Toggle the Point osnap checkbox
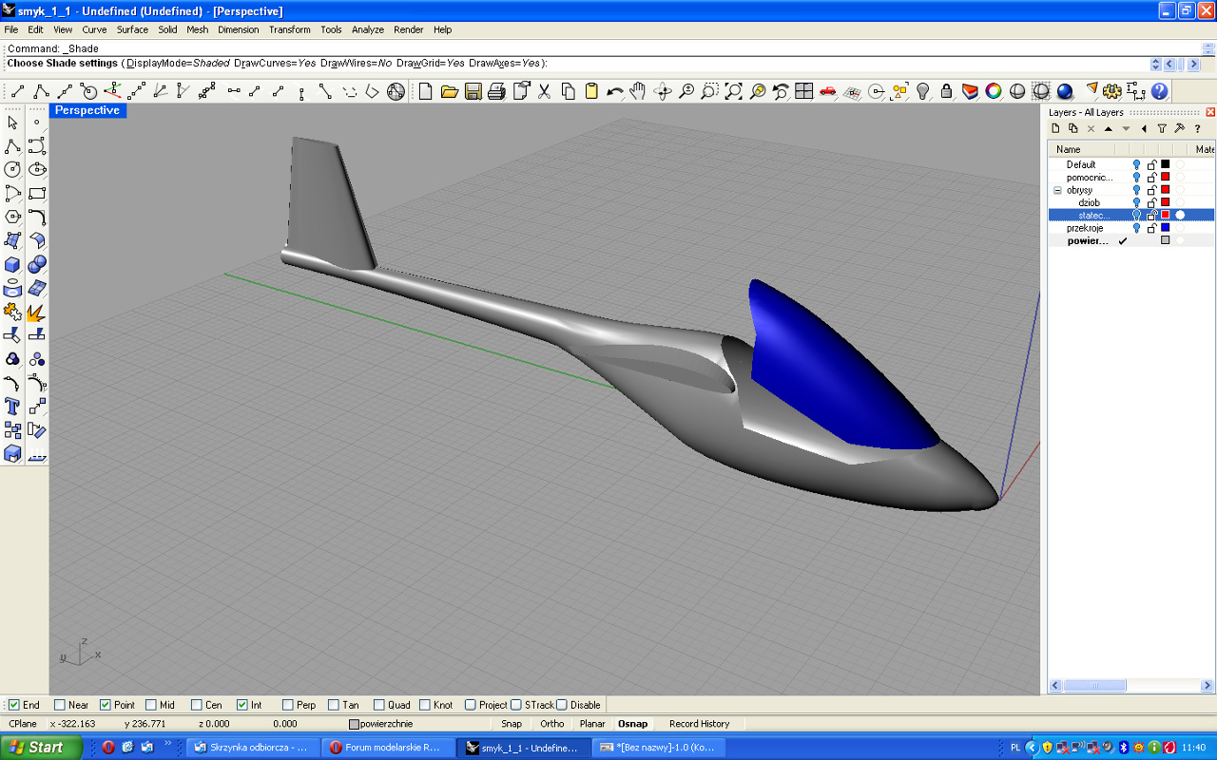This screenshot has height=760, width=1217. (x=106, y=705)
